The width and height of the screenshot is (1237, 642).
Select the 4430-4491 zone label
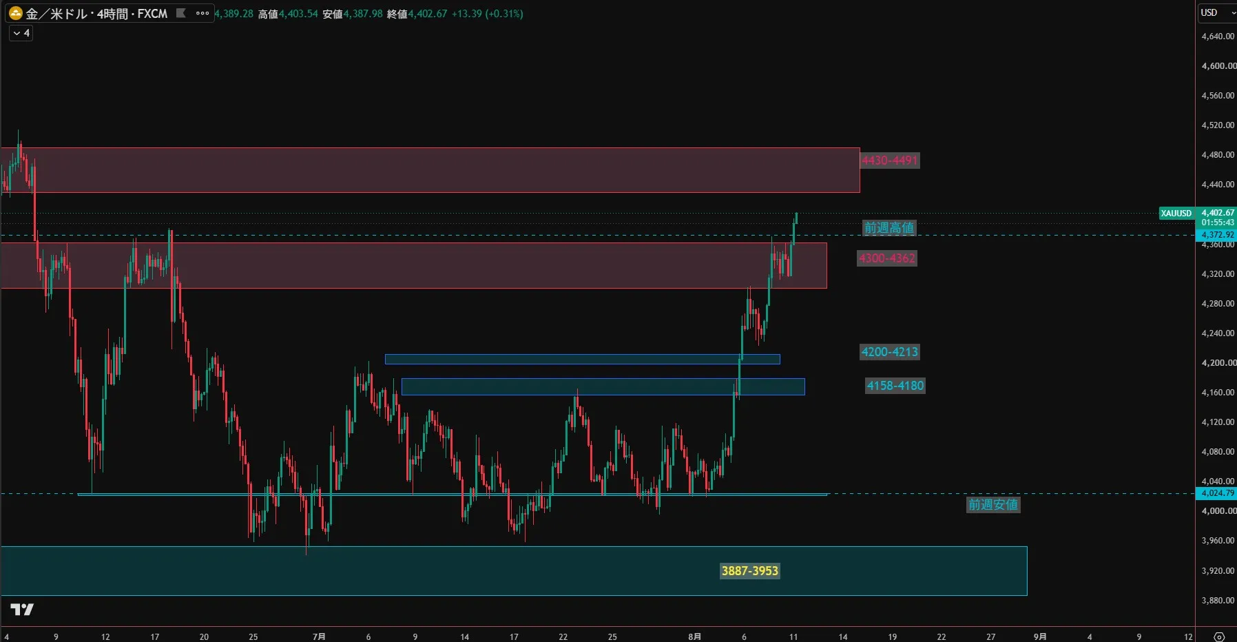click(x=890, y=160)
